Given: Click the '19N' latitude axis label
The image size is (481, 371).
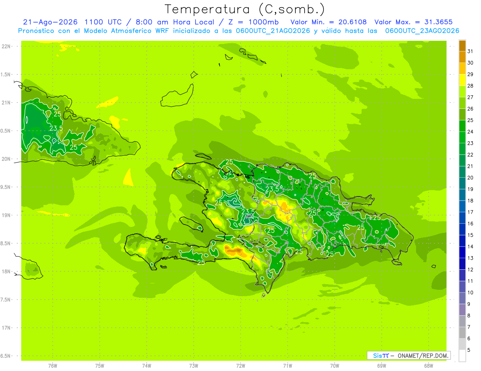Looking at the screenshot, I should (7, 215).
